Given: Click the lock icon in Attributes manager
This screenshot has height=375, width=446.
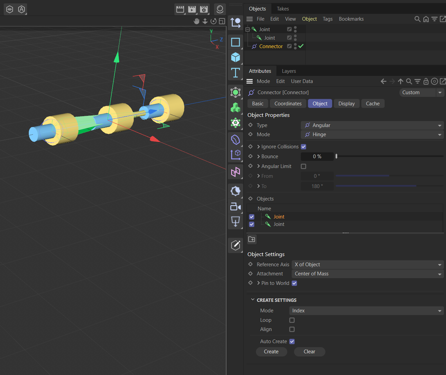Looking at the screenshot, I should [426, 81].
